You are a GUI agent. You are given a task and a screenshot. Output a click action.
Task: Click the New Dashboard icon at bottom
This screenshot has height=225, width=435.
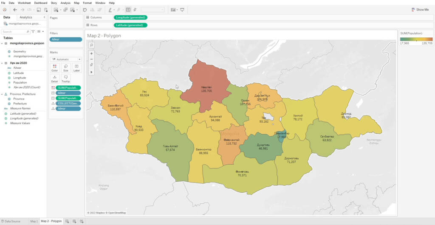coord(74,221)
